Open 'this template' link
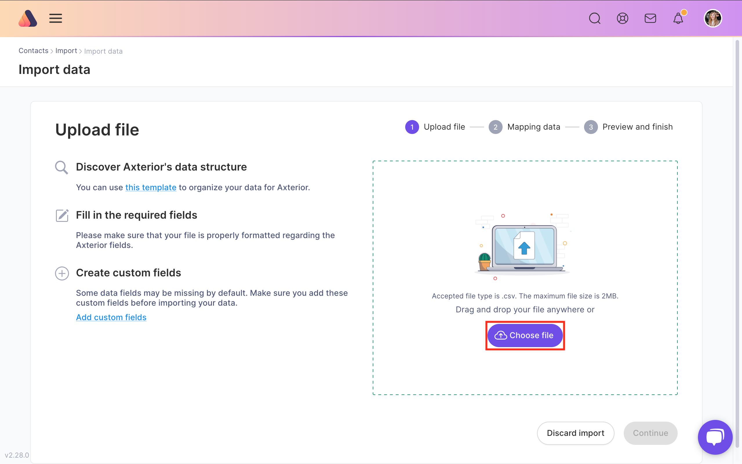The image size is (742, 464). point(151,188)
